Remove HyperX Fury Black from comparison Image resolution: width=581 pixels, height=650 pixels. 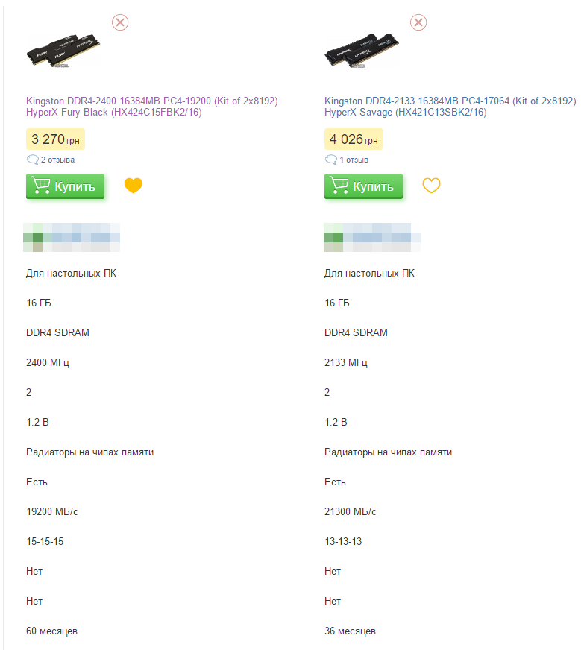[120, 22]
